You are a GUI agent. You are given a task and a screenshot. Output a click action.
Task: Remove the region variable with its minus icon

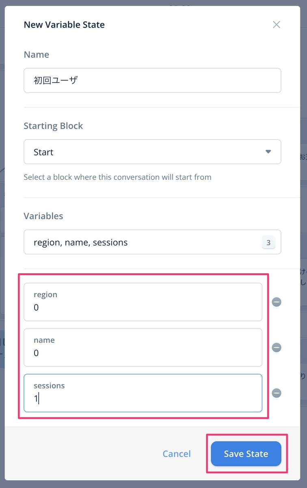(x=277, y=302)
